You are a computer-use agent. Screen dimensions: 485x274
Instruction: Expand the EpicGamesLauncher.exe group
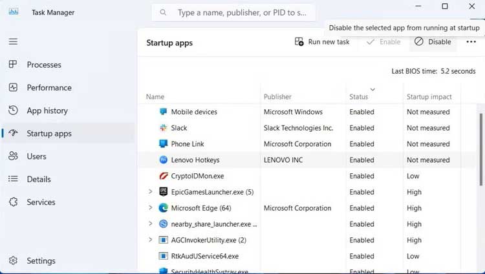click(x=150, y=192)
